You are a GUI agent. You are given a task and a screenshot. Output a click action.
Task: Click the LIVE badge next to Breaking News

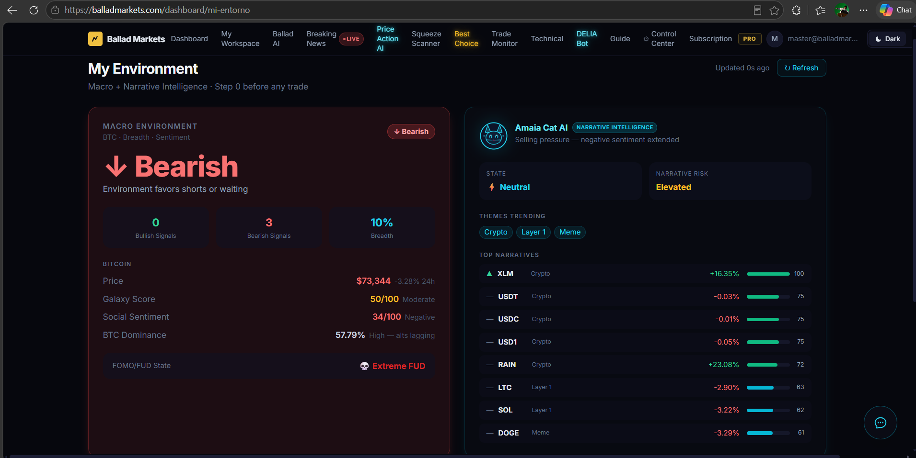tap(351, 39)
